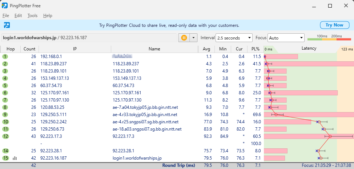The height and width of the screenshot is (169, 354).
Task: Click the PingPlotter Cloud logo in banner
Action: pyautogui.click(x=7, y=25)
